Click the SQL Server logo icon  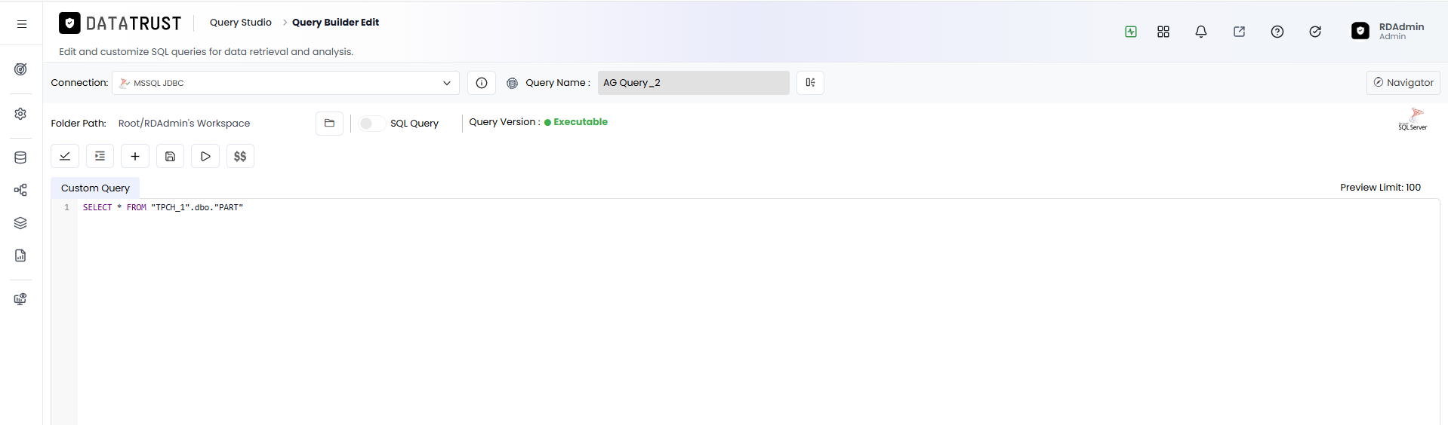[x=1413, y=119]
